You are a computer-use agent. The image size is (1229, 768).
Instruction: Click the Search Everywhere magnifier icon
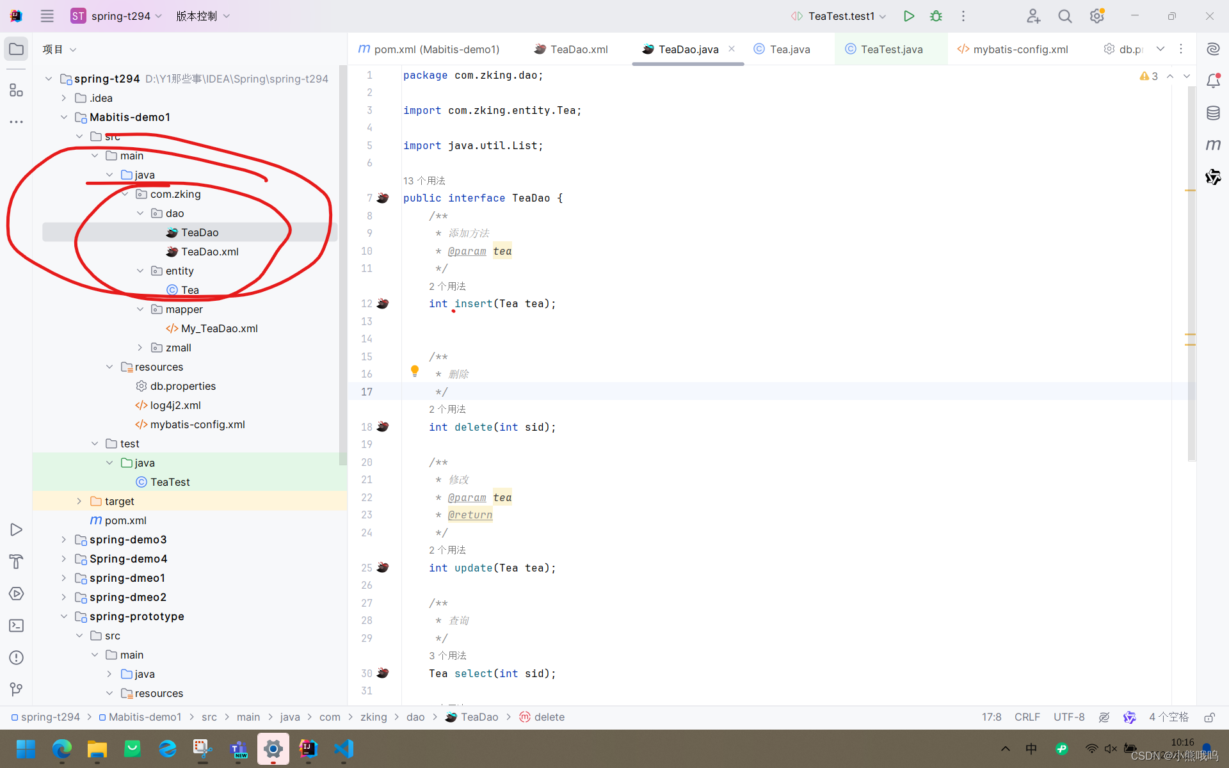coord(1064,16)
